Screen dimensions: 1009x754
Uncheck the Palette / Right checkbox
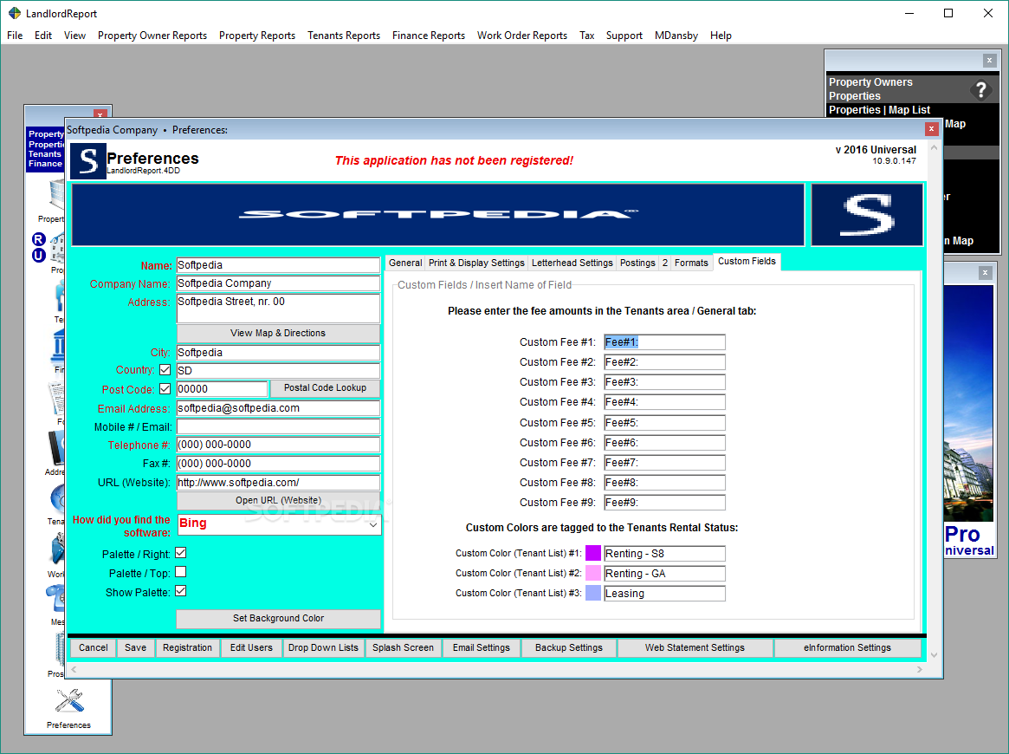(181, 553)
